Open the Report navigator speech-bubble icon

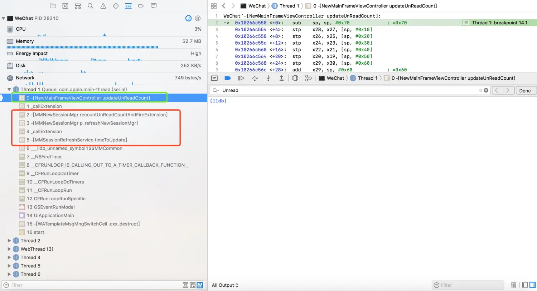coord(154,6)
